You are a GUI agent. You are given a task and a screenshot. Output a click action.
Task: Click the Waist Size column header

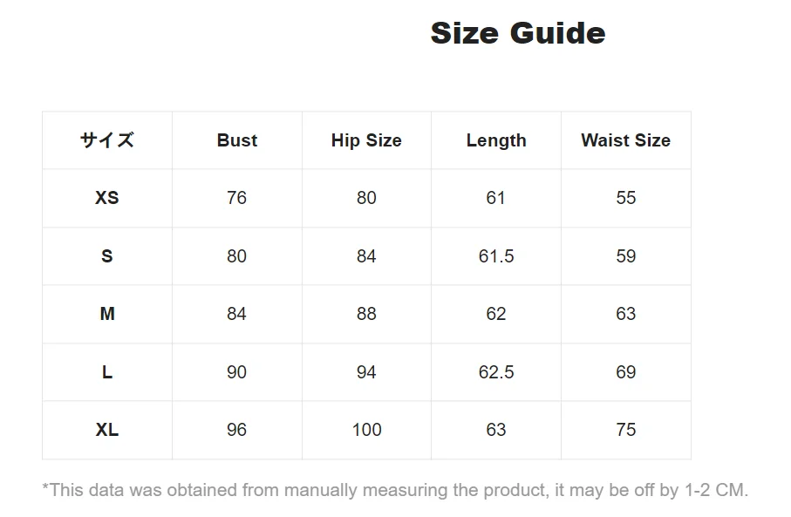[626, 140]
